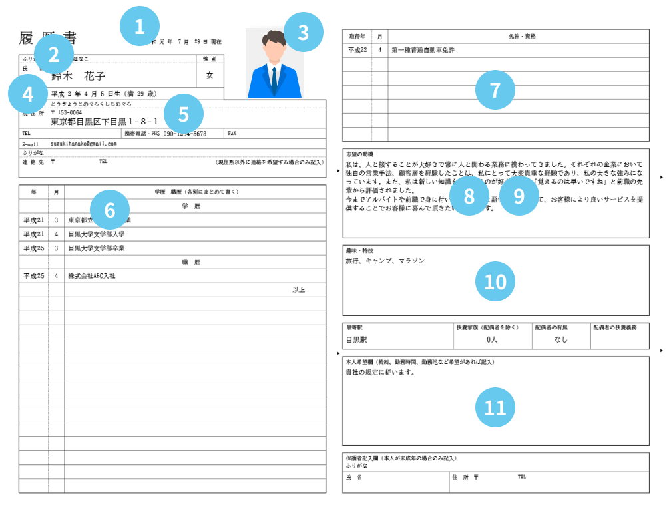Select the gender value 女
The height and width of the screenshot is (519, 669).
(x=210, y=75)
